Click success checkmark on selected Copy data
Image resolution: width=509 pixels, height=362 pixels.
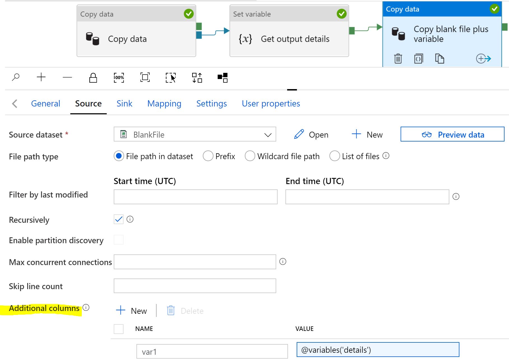pos(494,9)
